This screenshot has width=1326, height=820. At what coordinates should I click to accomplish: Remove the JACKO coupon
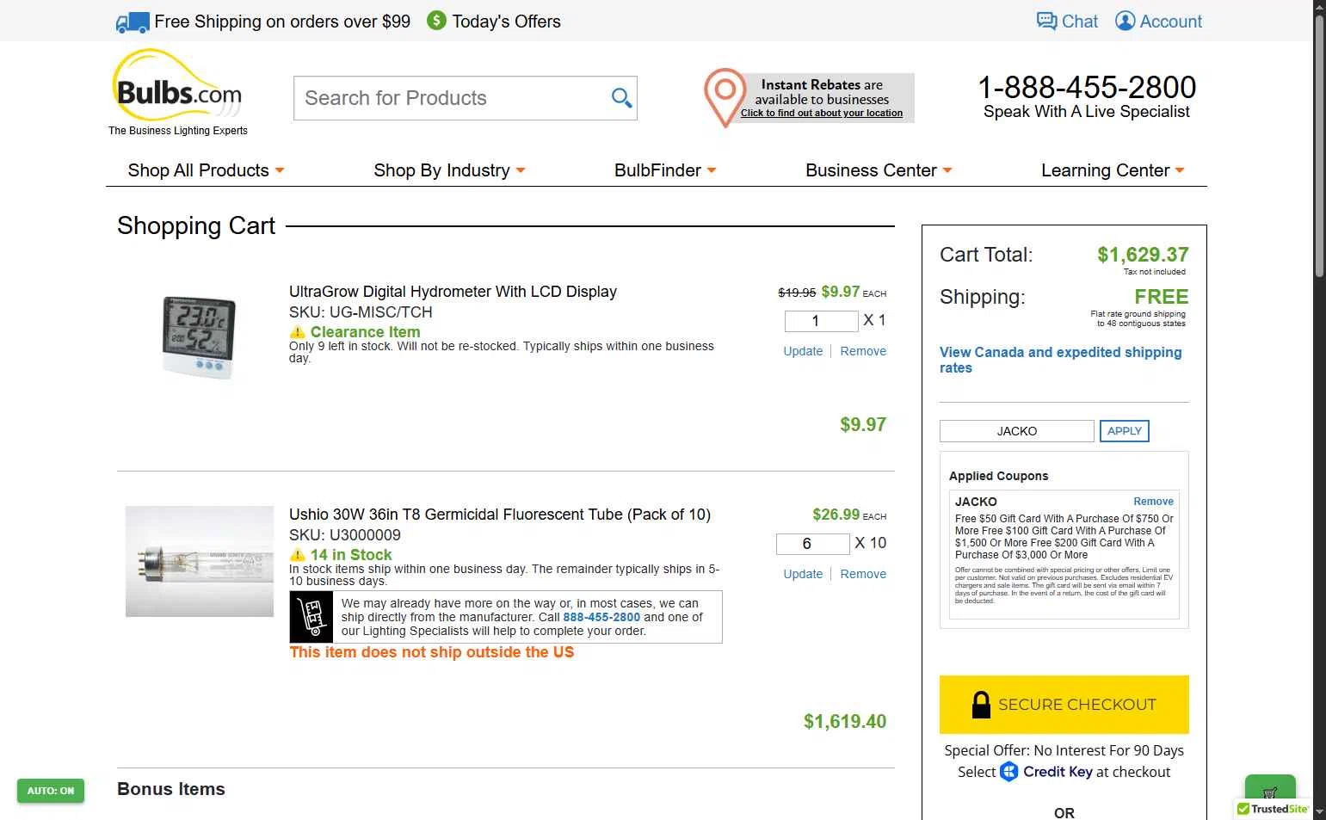1153,502
